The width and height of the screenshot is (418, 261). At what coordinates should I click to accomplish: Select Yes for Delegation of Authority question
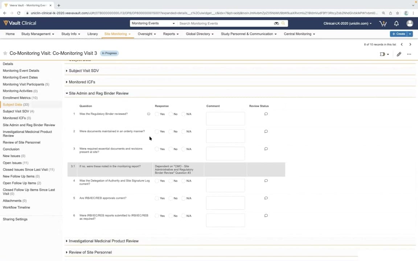(x=157, y=181)
